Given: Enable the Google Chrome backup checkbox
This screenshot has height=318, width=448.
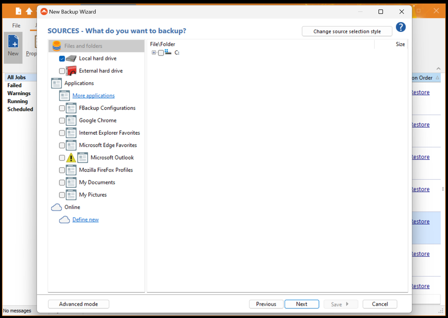Looking at the screenshot, I should click(x=62, y=120).
